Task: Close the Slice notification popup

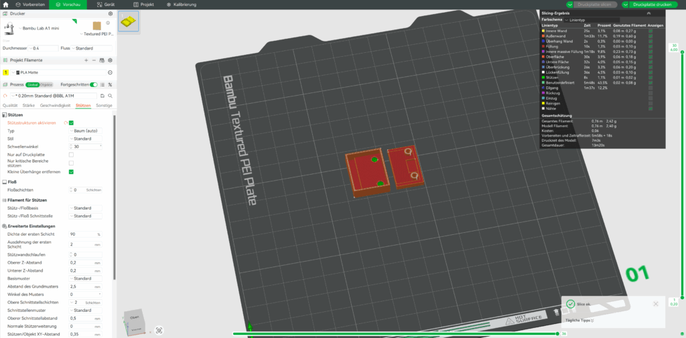Action: click(x=656, y=304)
